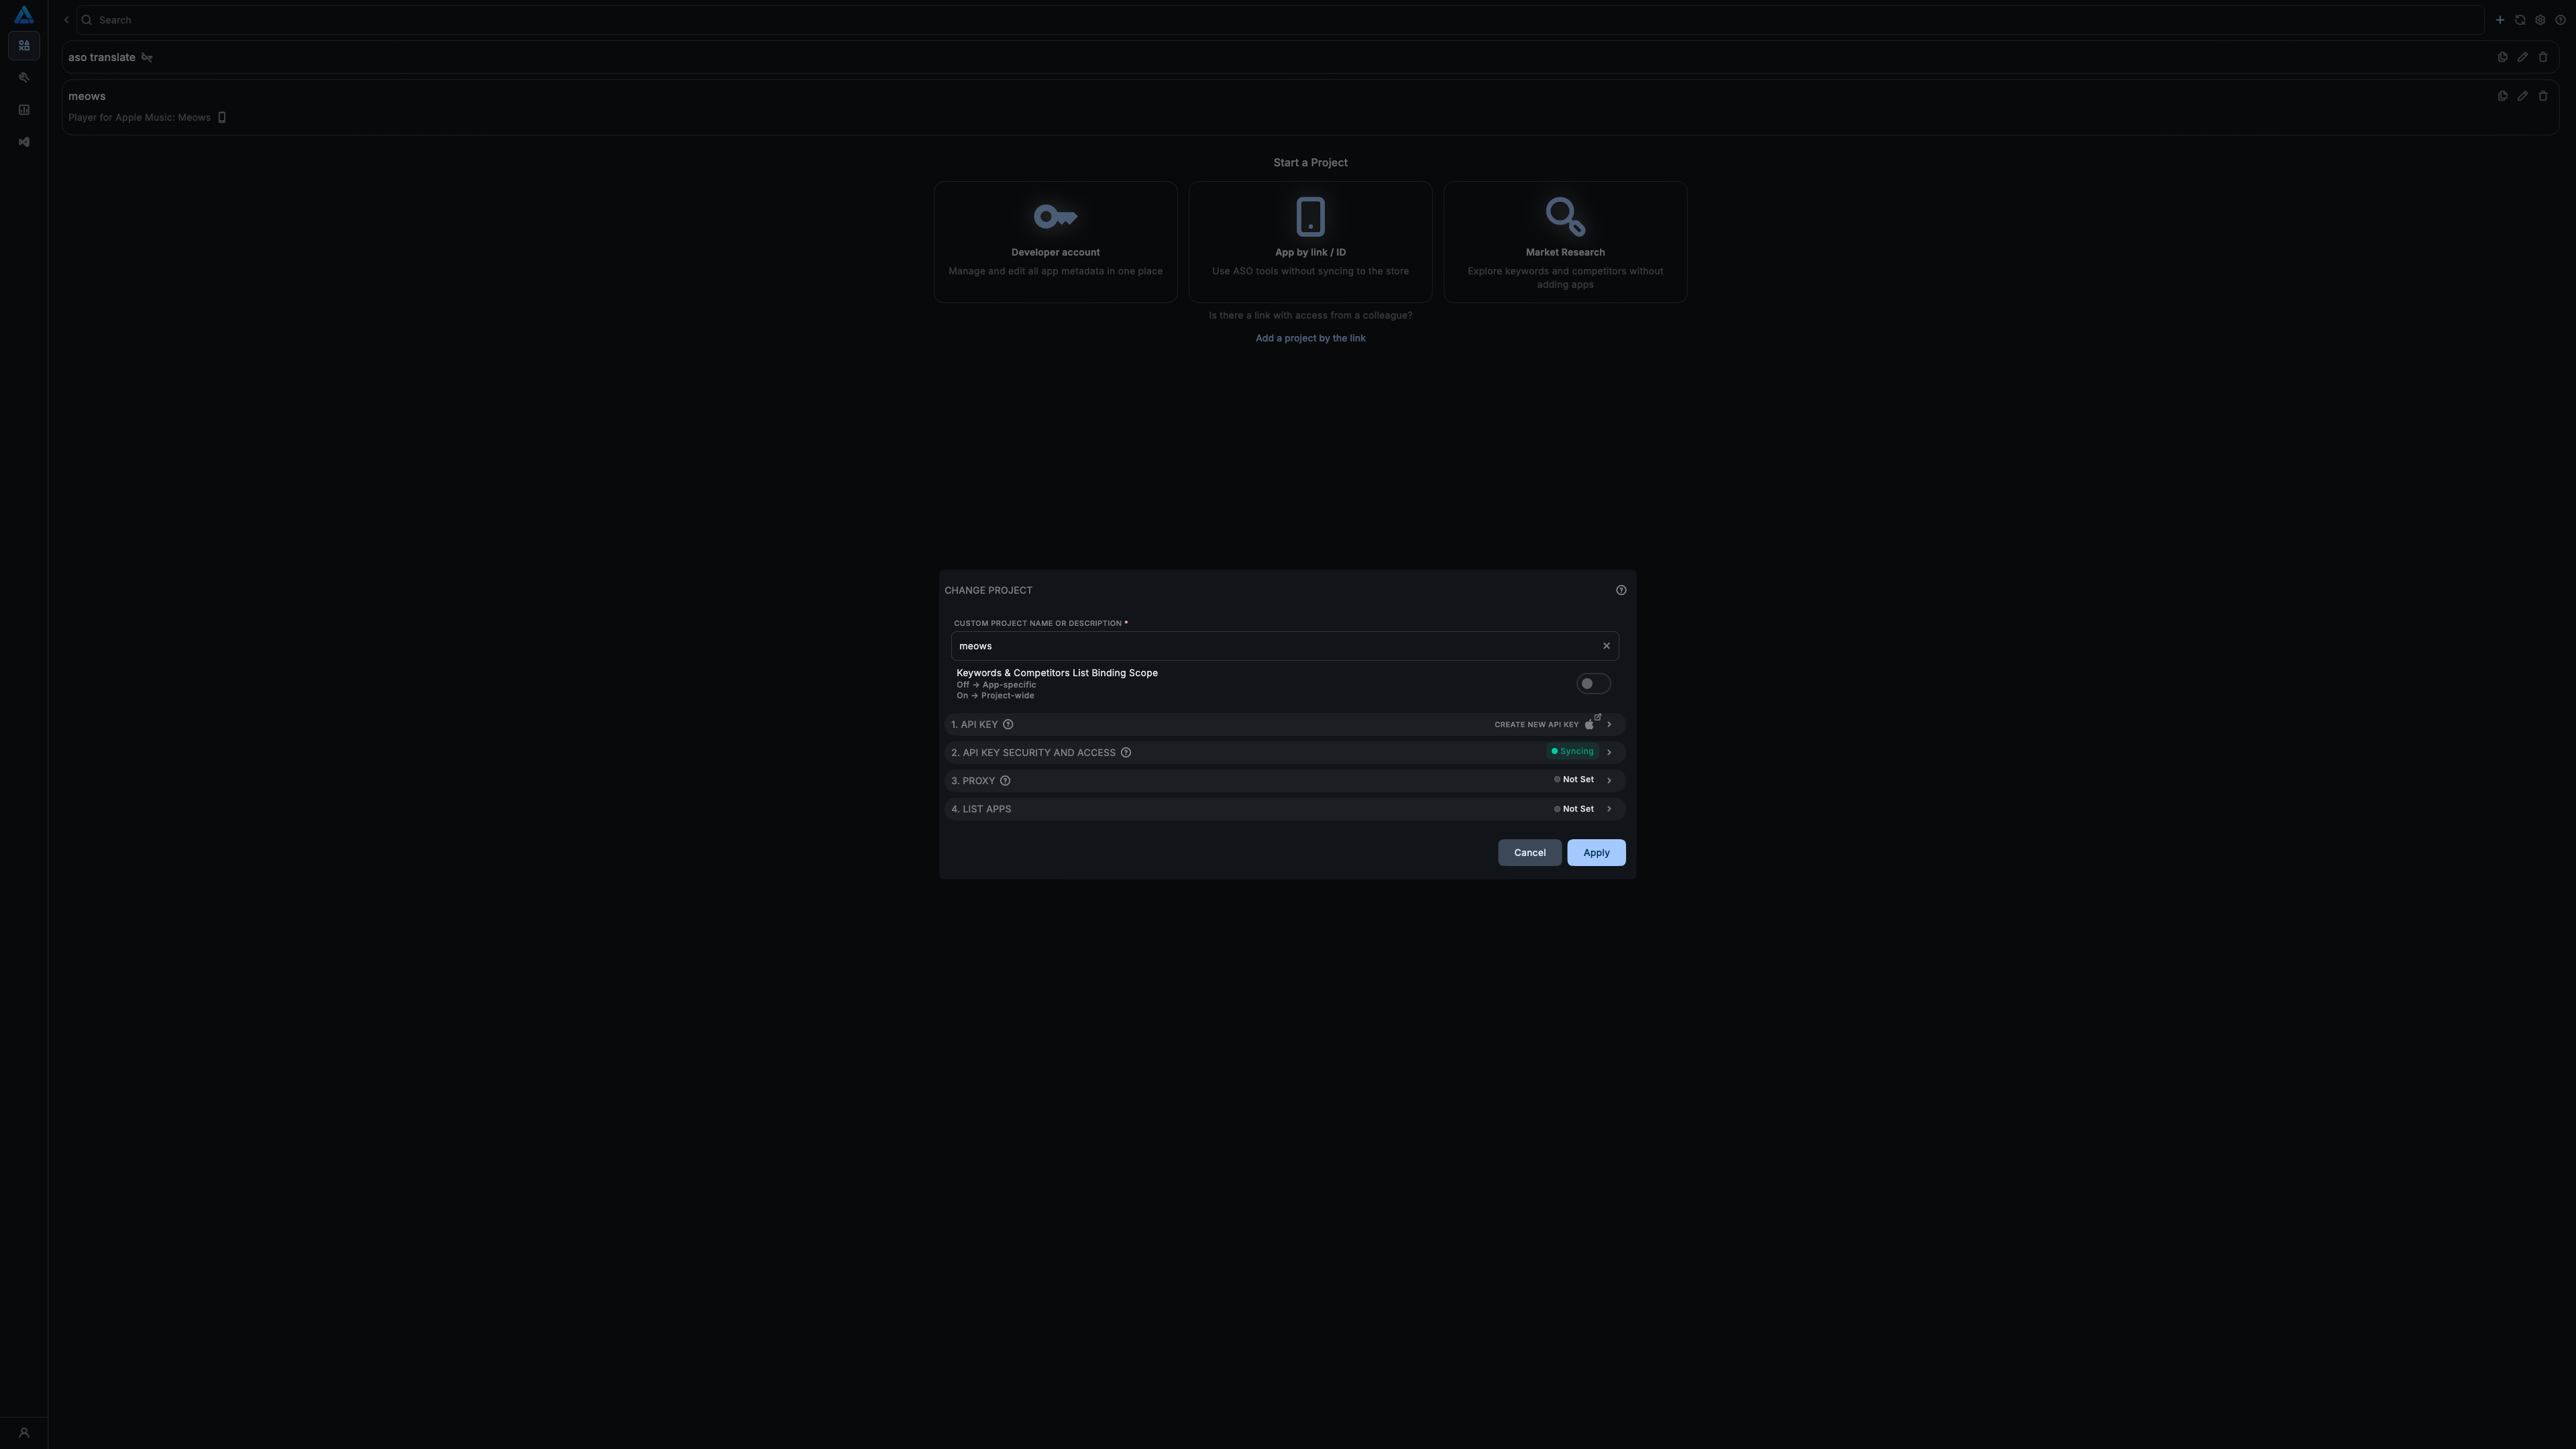Open help icon in Change Project header

[1621, 590]
